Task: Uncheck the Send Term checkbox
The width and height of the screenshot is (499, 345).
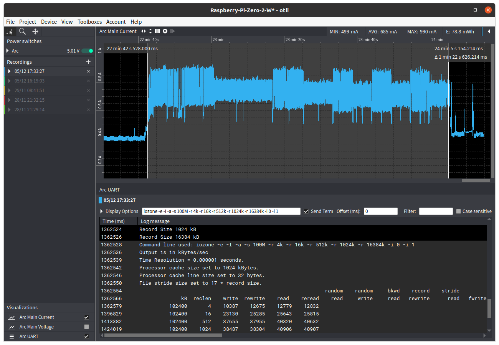Action: coord(306,211)
